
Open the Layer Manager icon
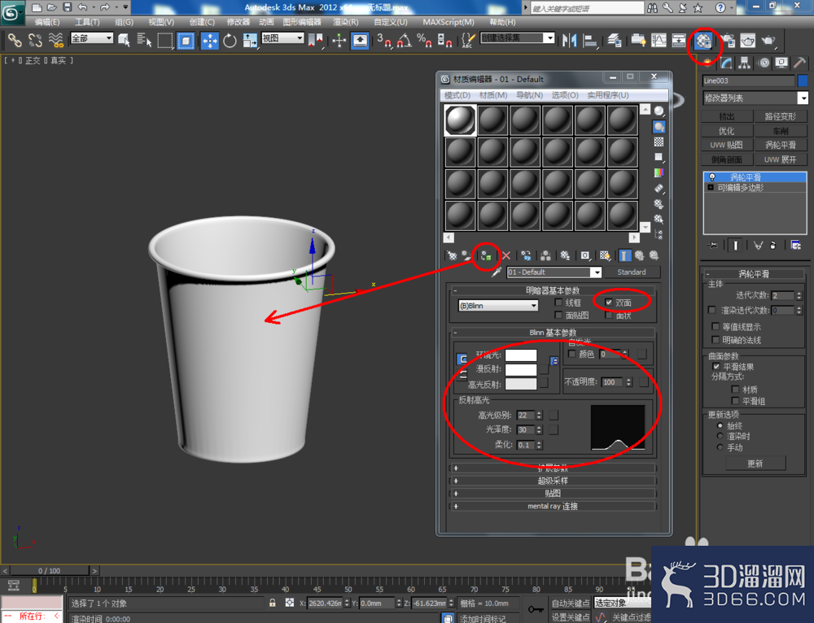tap(615, 41)
